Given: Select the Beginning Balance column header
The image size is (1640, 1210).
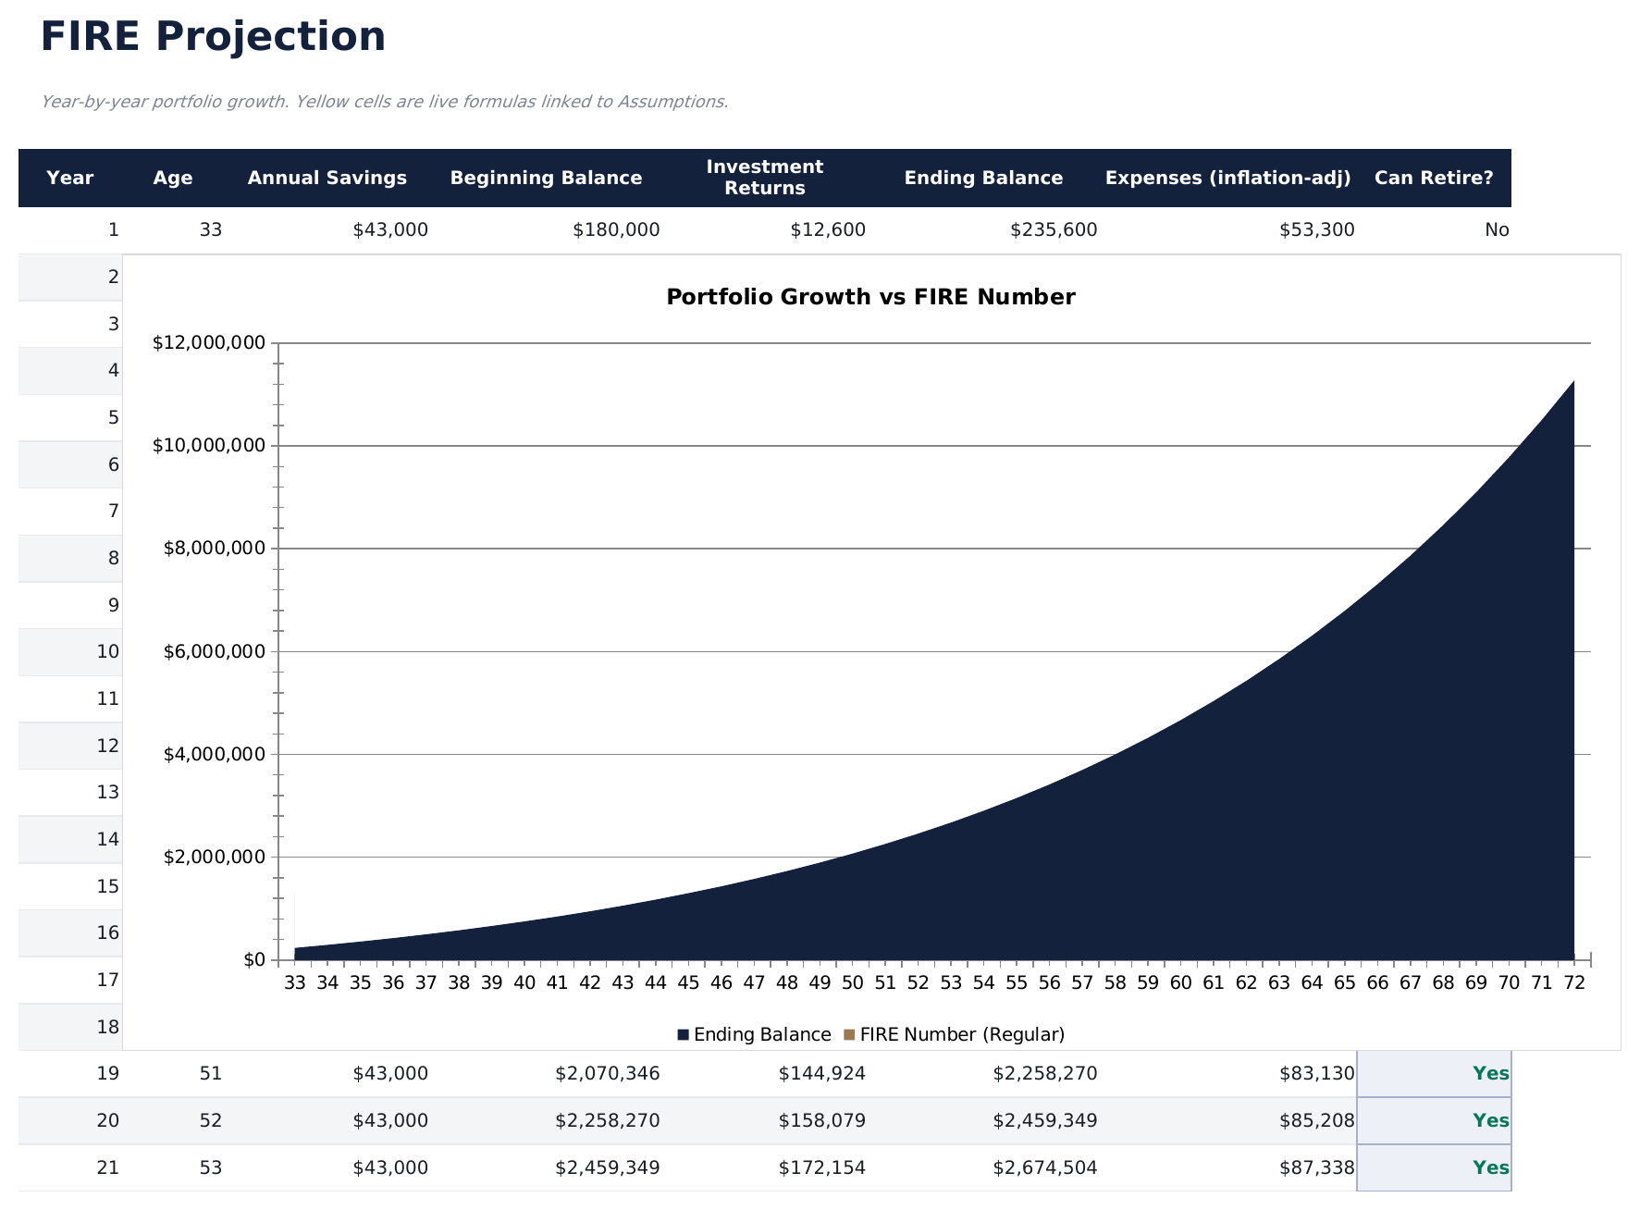Looking at the screenshot, I should coord(546,179).
